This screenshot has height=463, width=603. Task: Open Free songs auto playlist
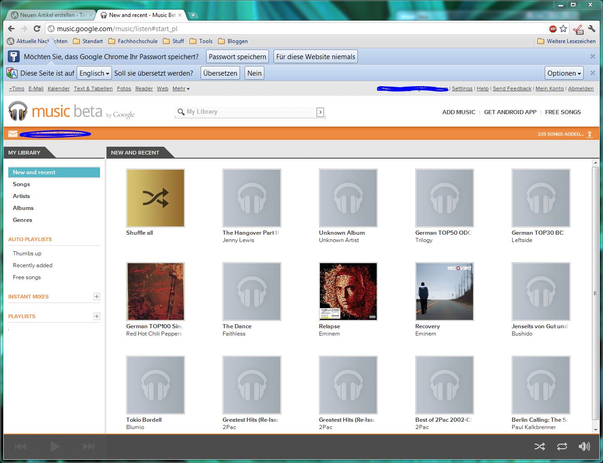click(x=27, y=277)
